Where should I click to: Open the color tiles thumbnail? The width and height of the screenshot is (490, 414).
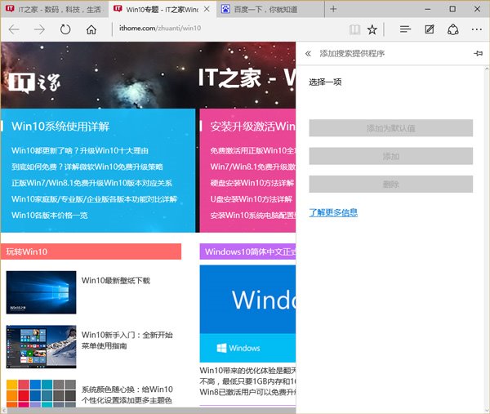click(42, 394)
